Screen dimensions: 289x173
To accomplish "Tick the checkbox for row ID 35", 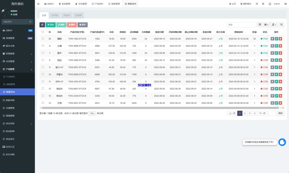I will tap(43, 39).
